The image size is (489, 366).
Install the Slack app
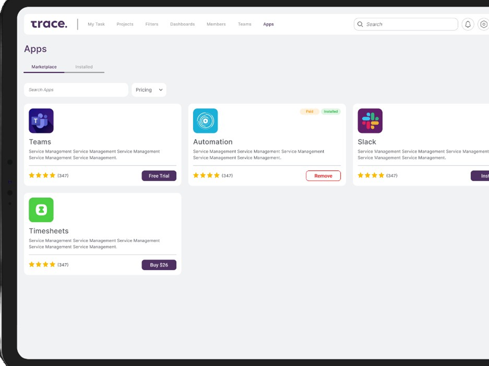point(480,176)
